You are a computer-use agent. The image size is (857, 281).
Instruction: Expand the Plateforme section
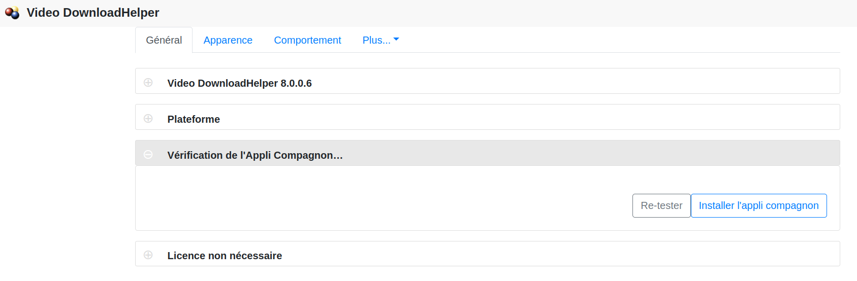pos(194,119)
